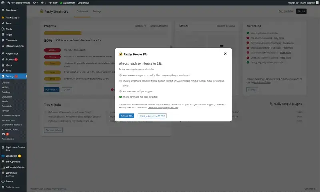Close the Really Simple SSL dialog

point(225,53)
